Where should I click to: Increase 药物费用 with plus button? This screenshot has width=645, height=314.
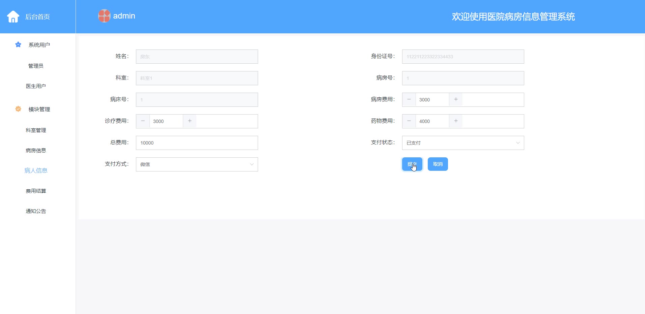point(456,121)
